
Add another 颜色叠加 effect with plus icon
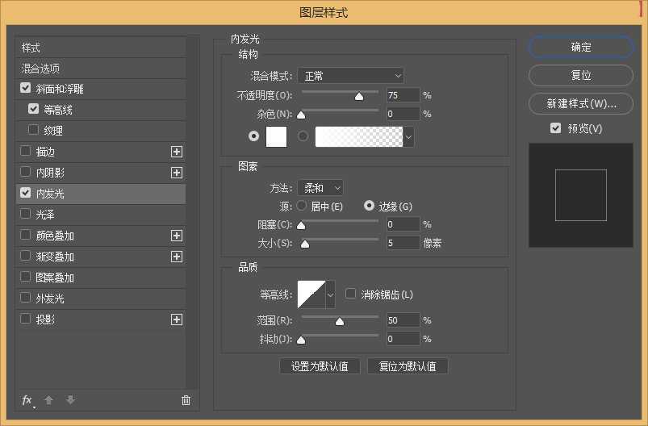(x=177, y=236)
